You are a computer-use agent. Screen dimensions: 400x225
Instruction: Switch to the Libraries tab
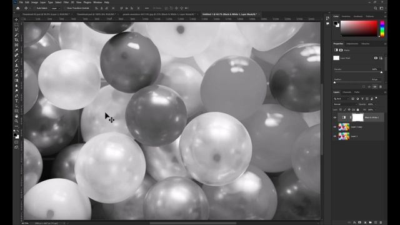(365, 44)
